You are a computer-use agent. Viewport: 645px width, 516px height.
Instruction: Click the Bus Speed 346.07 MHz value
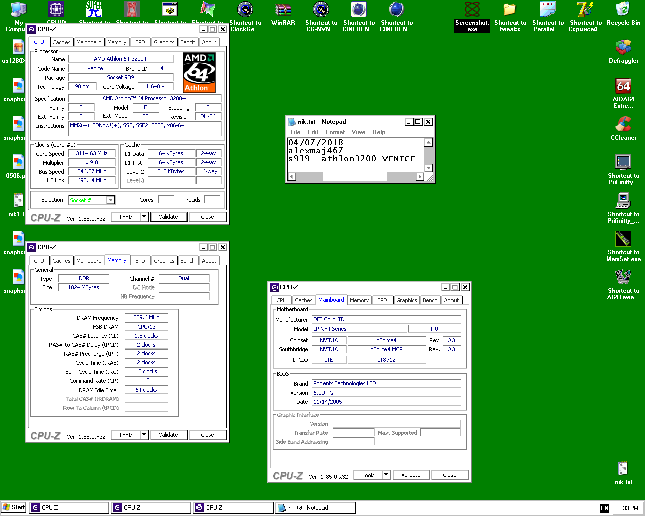coord(92,171)
